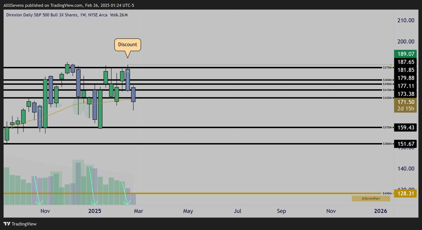The height and width of the screenshot is (230, 422).
Task: Click the Jul time axis label
Action: [x=237, y=211]
